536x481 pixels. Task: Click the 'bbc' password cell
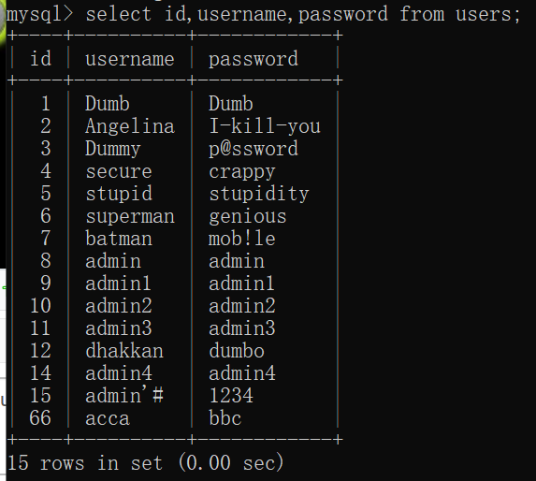[225, 417]
